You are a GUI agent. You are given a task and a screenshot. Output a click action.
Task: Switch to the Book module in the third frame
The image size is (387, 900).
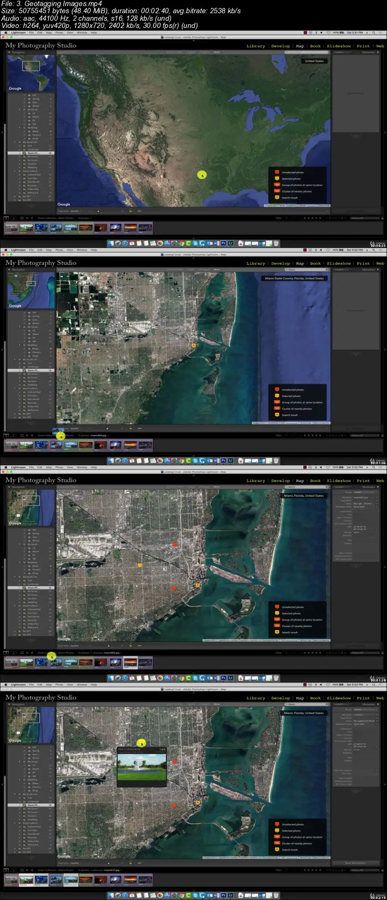315,481
